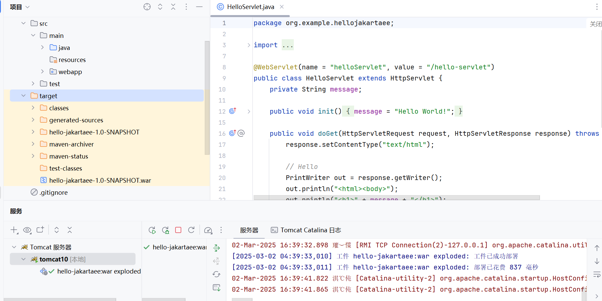Rerun the Tomcat server
This screenshot has width=602, height=301.
pyautogui.click(x=152, y=230)
